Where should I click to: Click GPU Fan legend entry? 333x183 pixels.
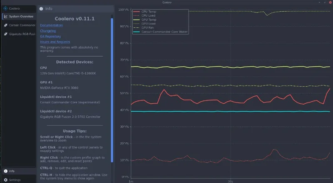point(144,27)
